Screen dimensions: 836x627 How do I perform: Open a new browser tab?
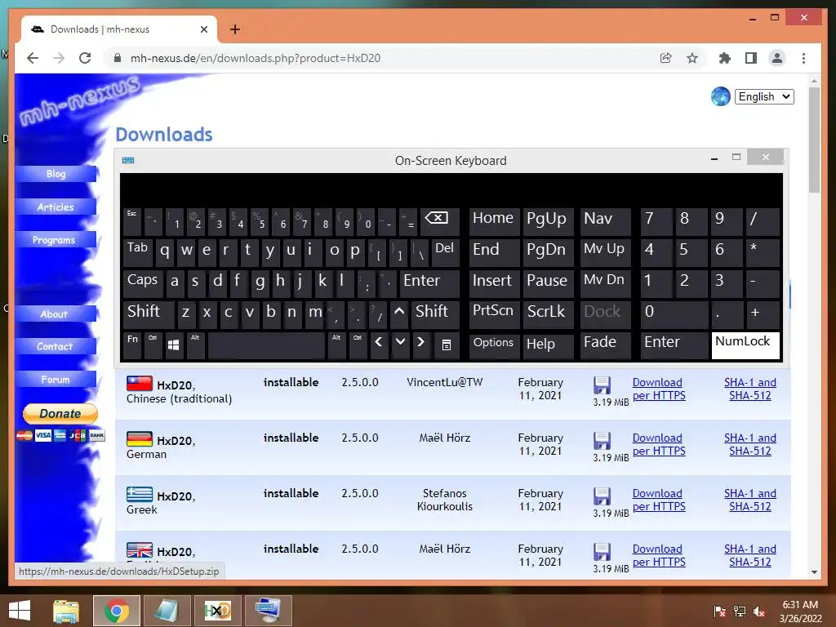235,29
